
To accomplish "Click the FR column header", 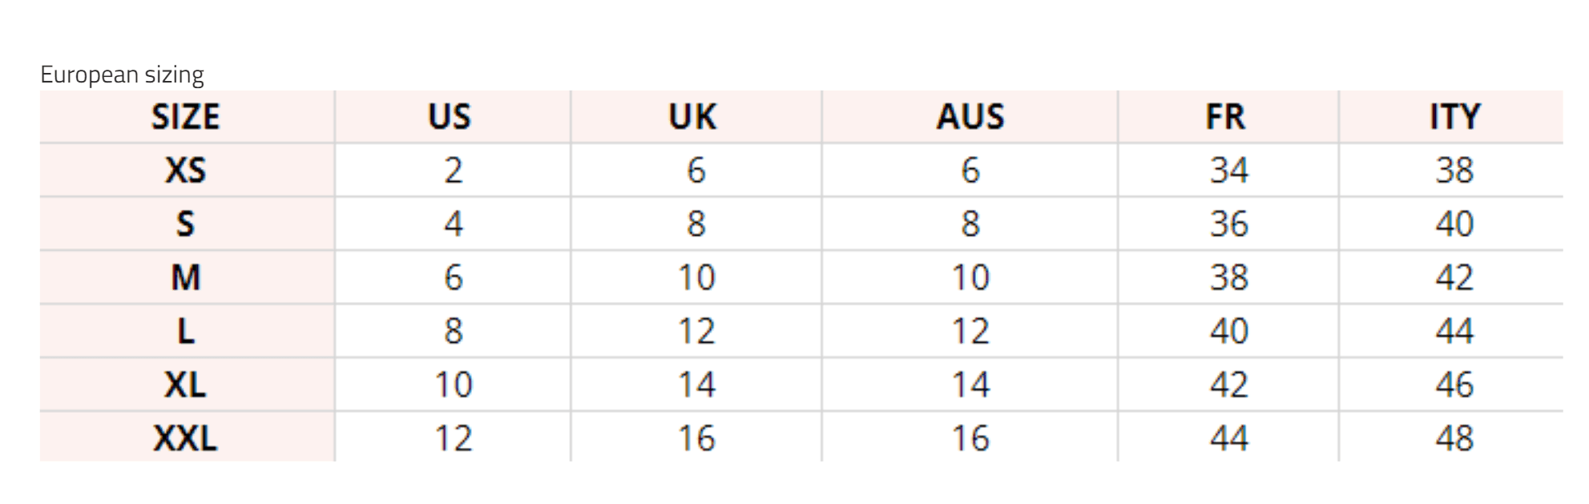I will click(x=1226, y=117).
